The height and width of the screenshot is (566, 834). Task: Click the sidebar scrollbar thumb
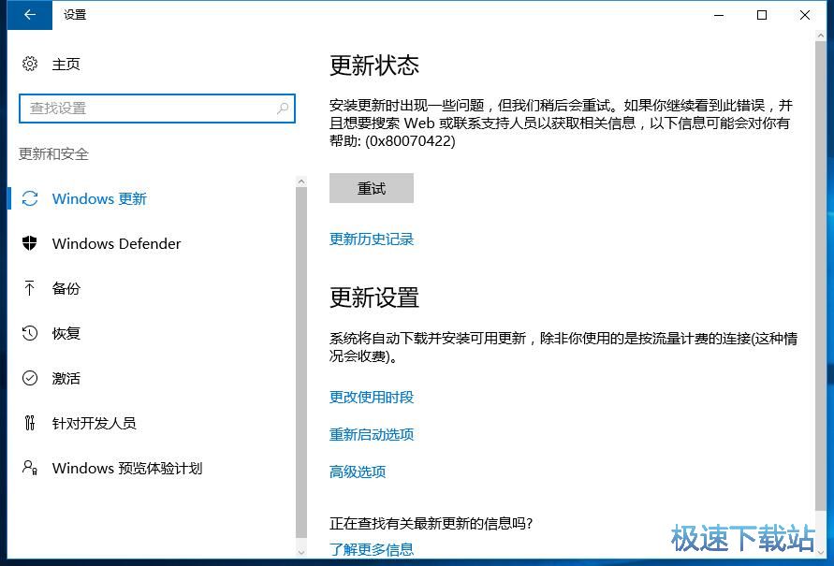tap(301, 362)
